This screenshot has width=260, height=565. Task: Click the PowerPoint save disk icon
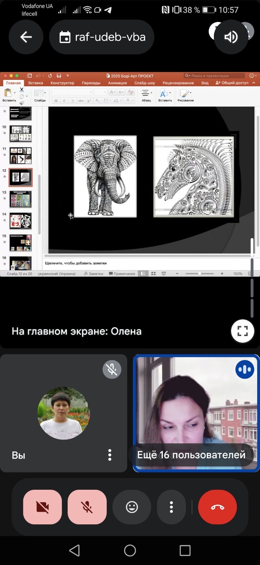tap(59, 76)
